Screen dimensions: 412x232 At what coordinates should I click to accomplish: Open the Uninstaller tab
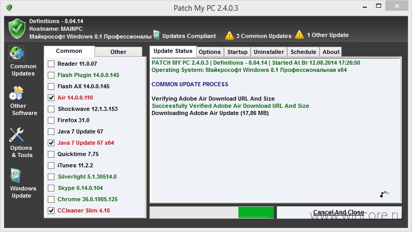pos(269,52)
